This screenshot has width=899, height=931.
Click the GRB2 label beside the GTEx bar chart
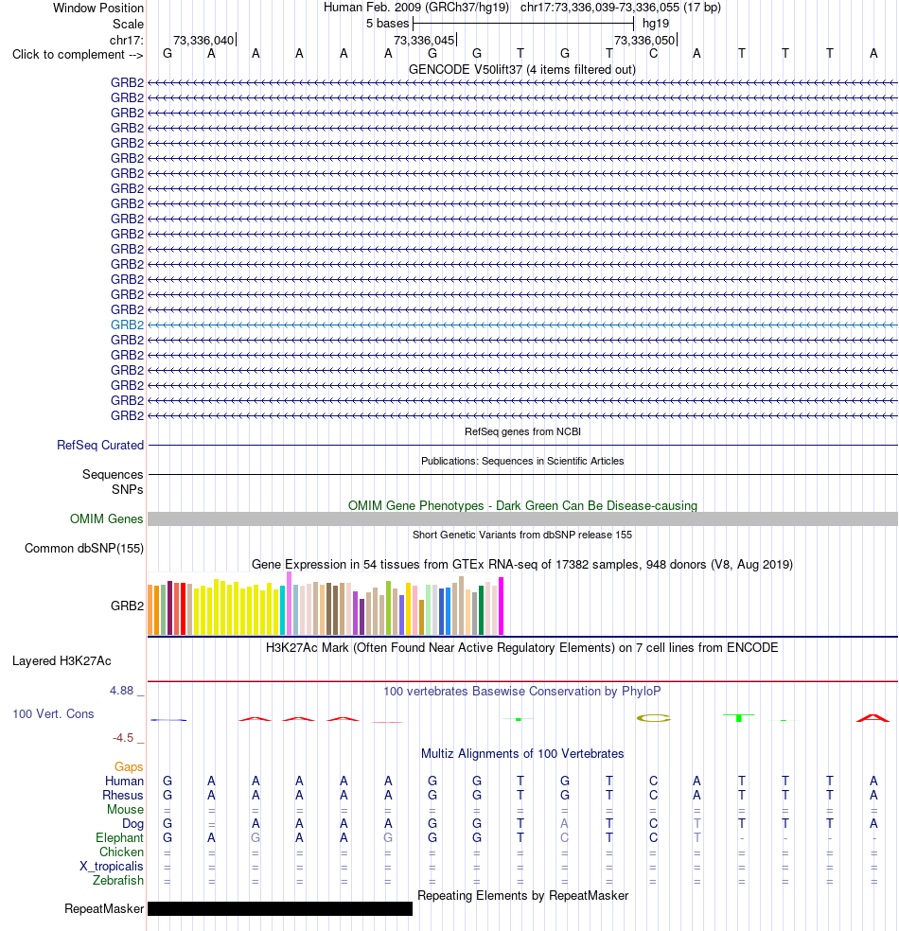coord(127,606)
